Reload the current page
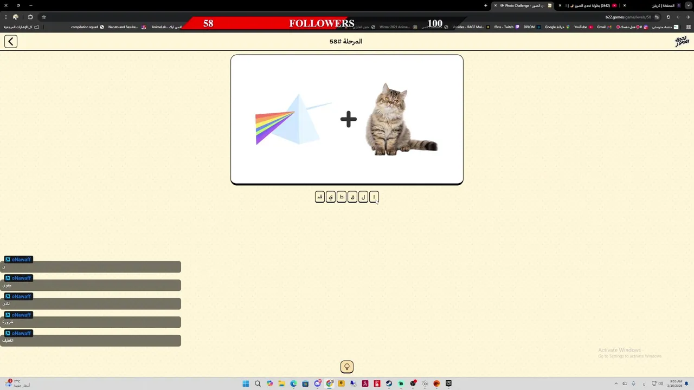This screenshot has width=694, height=390. pos(668,17)
